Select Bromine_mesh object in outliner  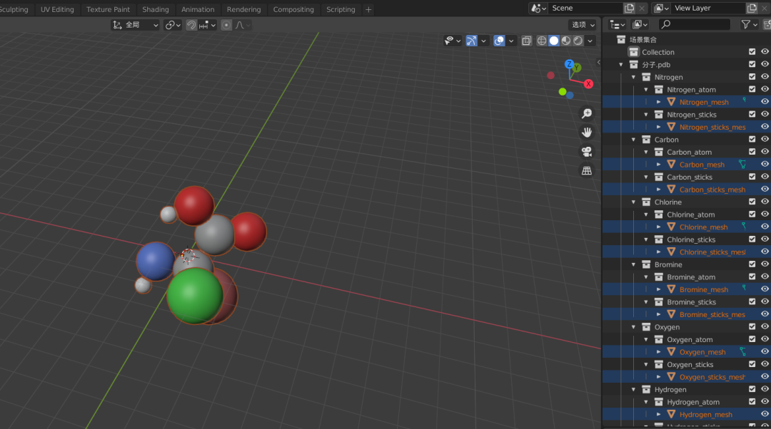click(704, 289)
